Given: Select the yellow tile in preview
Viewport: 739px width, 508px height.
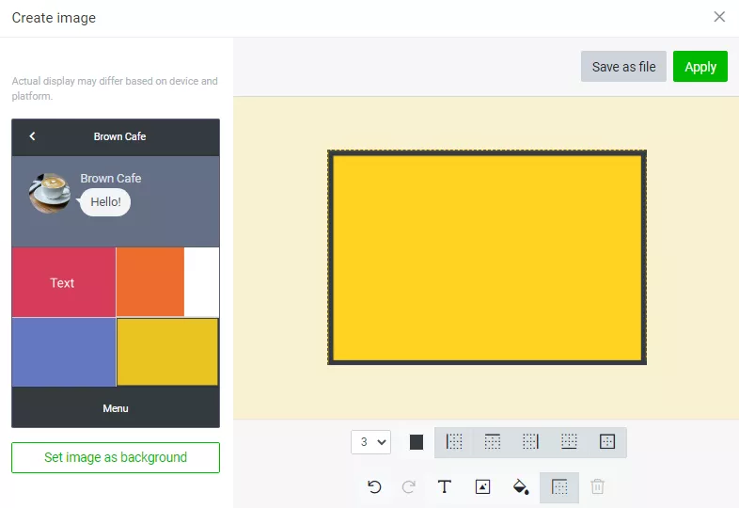Looking at the screenshot, I should (x=167, y=353).
